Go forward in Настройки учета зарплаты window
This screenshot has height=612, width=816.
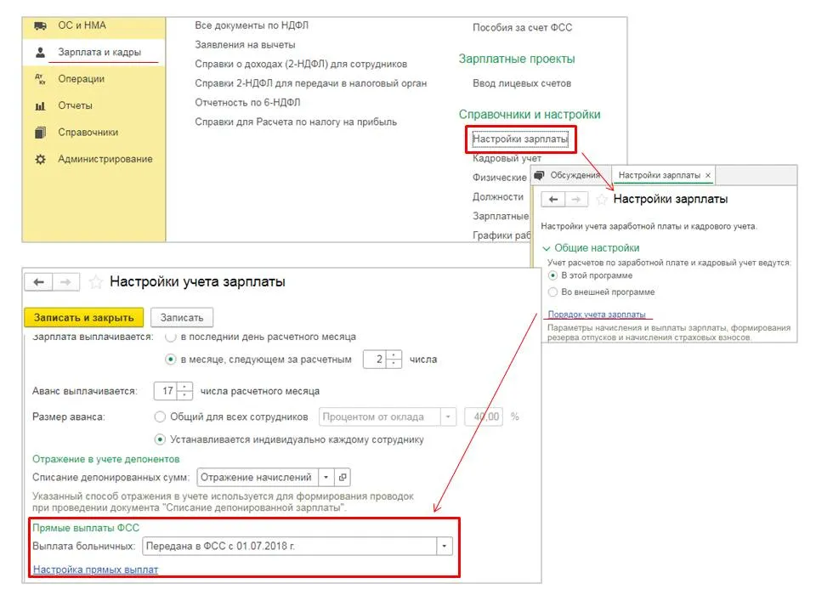(65, 282)
